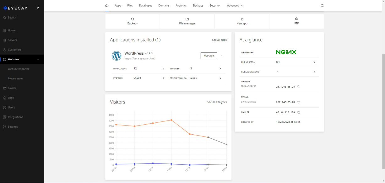Collapse the WordPress app details chevron
Screen dimensions: 385x183
[x=222, y=56]
